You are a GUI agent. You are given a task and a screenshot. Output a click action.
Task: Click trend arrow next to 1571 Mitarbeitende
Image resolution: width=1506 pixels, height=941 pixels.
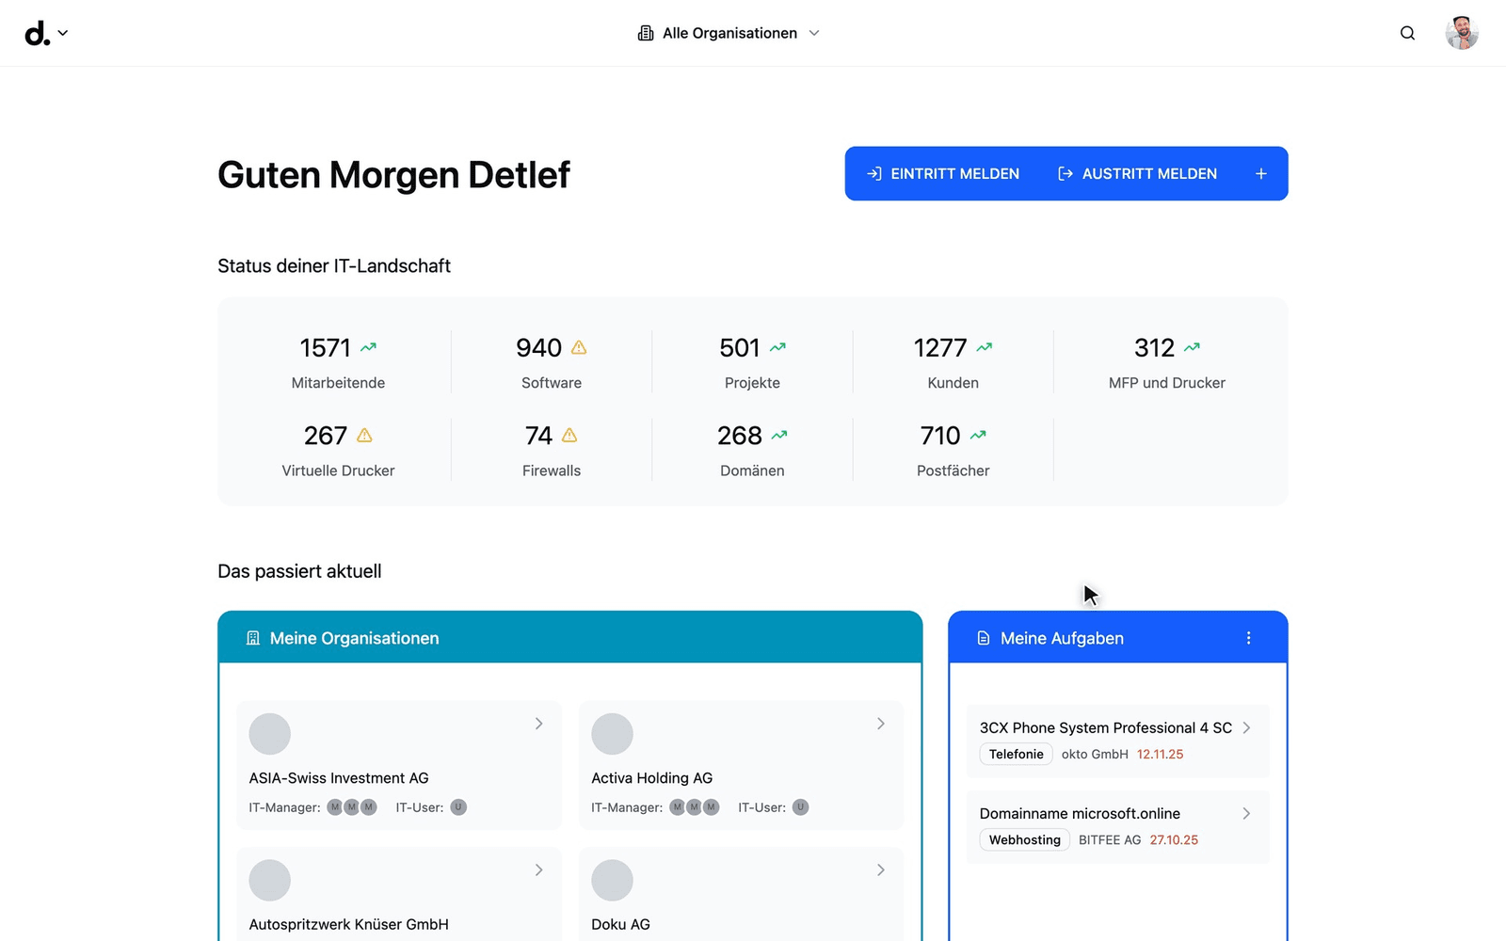click(x=368, y=347)
